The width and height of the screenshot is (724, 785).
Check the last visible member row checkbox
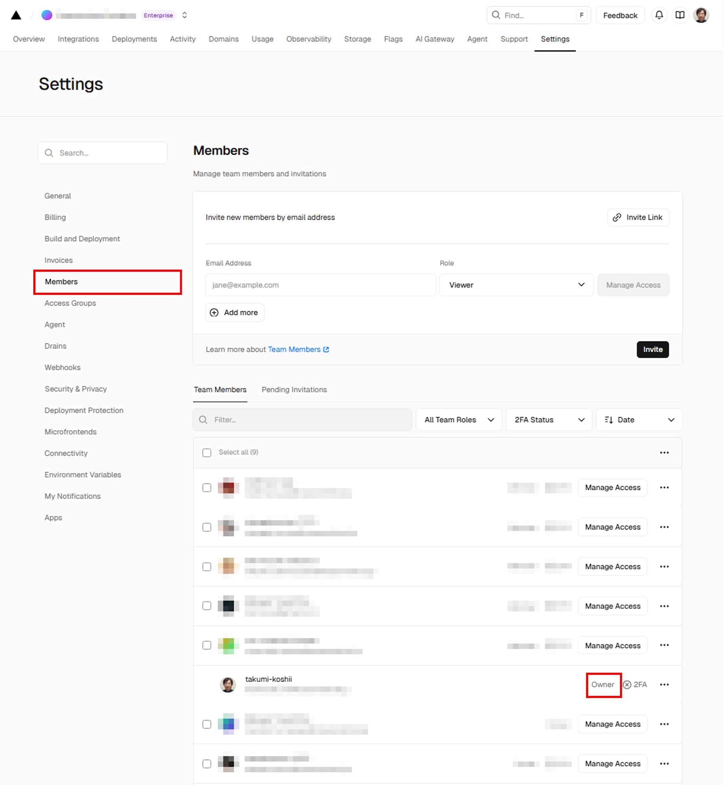click(x=207, y=763)
